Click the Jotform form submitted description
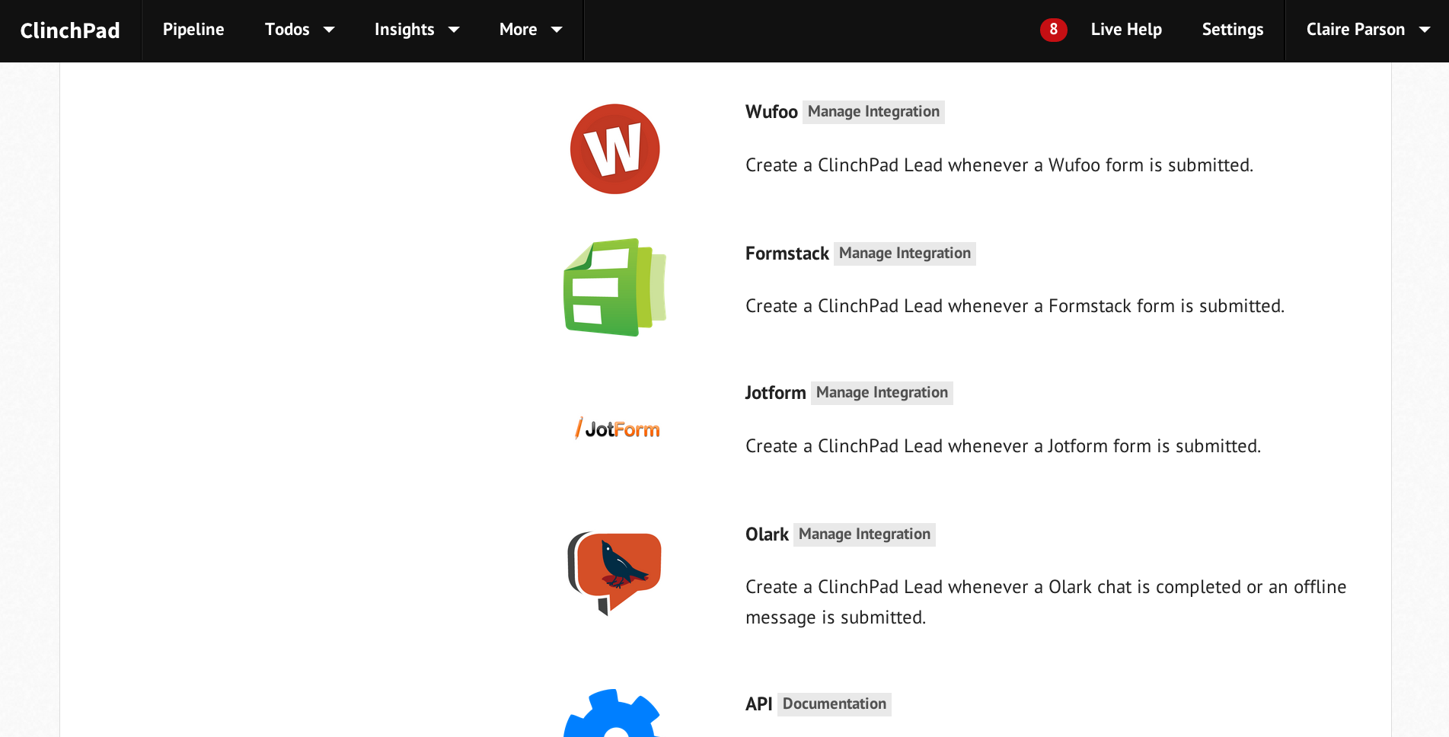The width and height of the screenshot is (1449, 737). [1003, 446]
